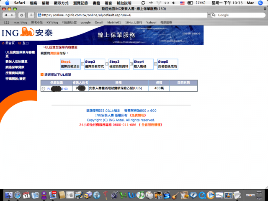Open the 編輯 menu

pyautogui.click(x=46, y=3)
